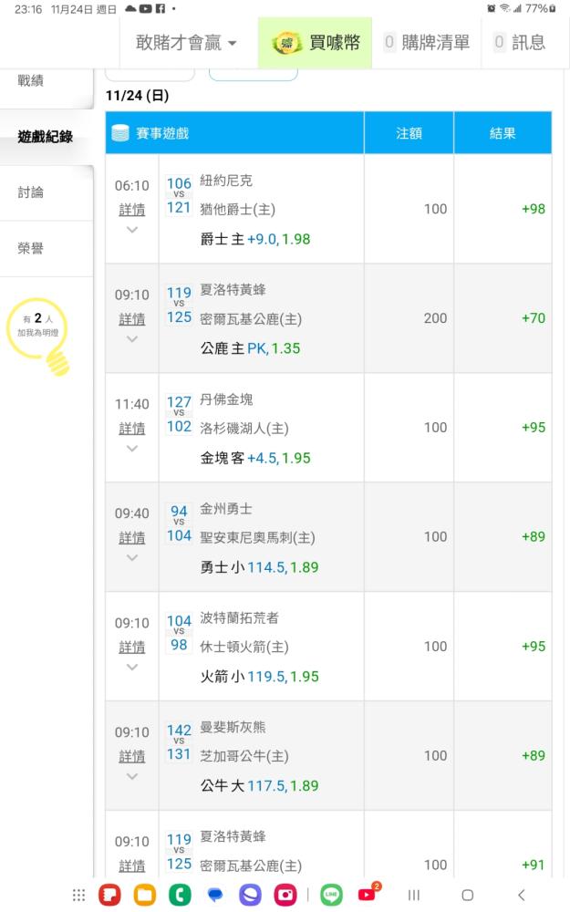Image resolution: width=570 pixels, height=912 pixels.
Task: Tap the Android apps grid icon
Action: (x=78, y=895)
